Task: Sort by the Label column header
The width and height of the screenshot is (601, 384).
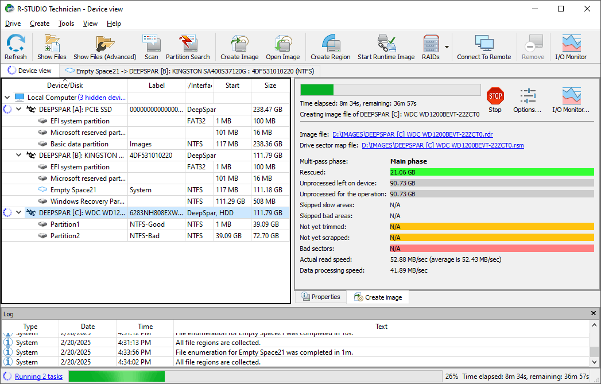Action: [x=156, y=86]
